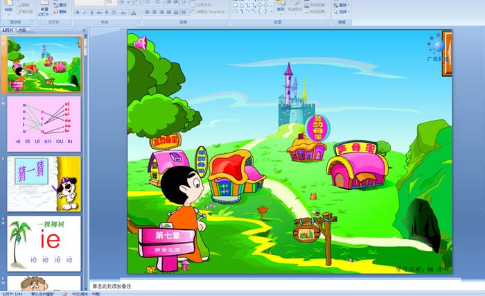Switch to the Slides tab in the side pane

click(8, 30)
